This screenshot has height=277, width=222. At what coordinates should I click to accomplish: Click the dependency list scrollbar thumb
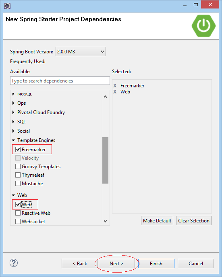coord(105,160)
